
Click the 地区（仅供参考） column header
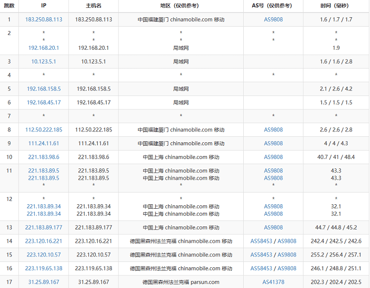181,5
